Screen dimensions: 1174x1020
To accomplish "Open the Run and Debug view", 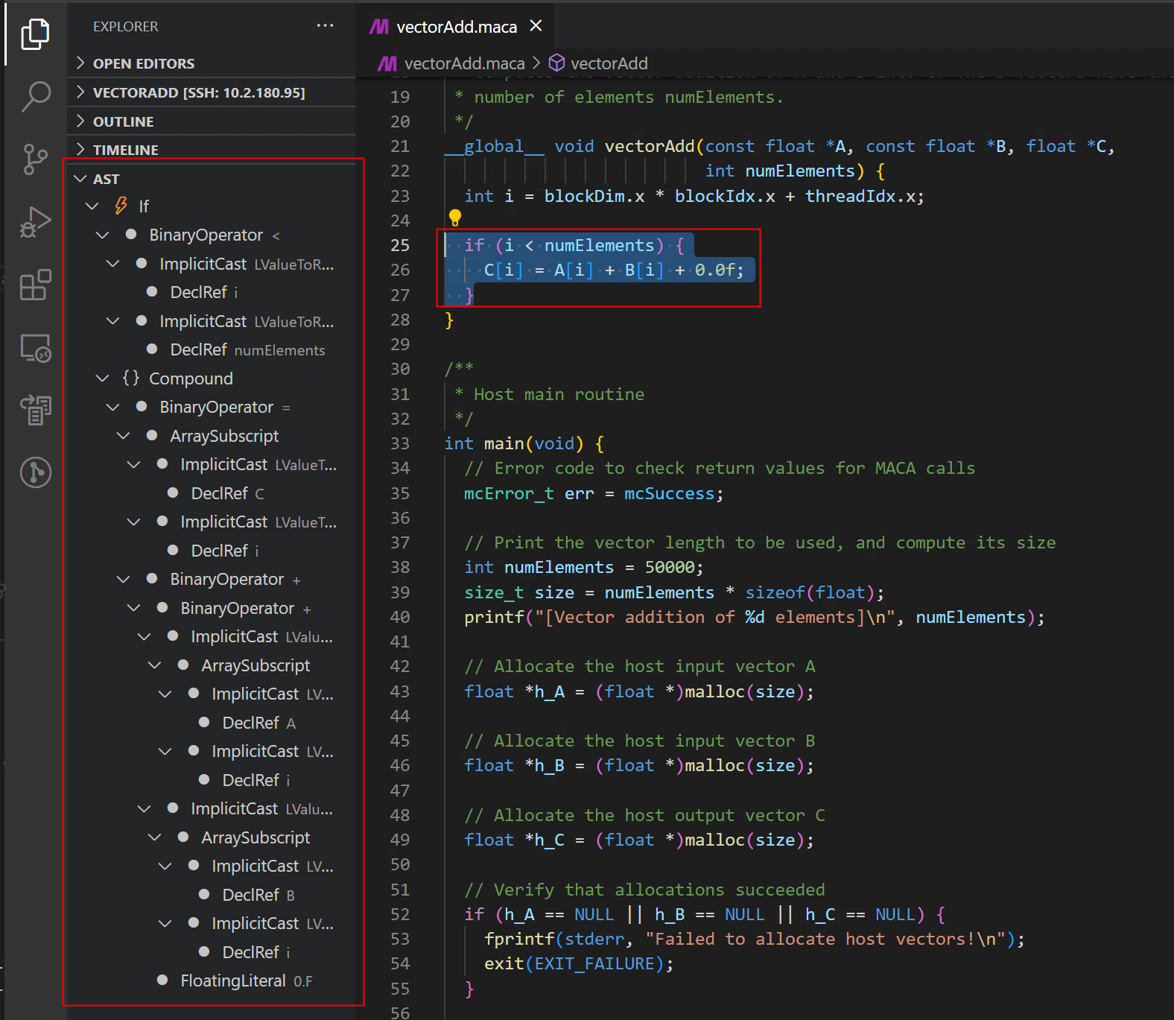I will [35, 222].
